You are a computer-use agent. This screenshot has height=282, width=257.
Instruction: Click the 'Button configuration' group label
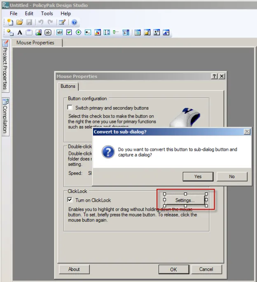click(87, 99)
